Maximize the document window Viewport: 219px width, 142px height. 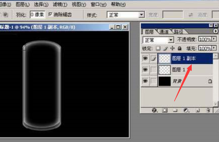click(x=118, y=27)
